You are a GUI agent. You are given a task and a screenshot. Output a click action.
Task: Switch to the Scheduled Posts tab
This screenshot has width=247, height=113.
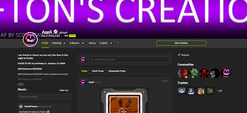point(117,71)
